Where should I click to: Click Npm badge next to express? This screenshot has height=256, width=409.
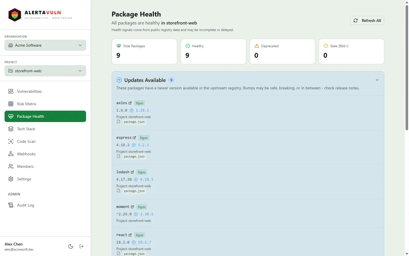tap(144, 138)
